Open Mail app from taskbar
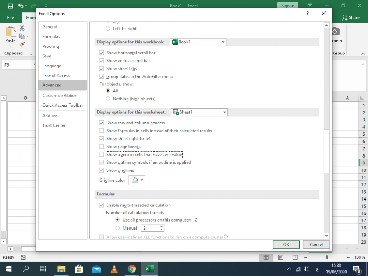The width and height of the screenshot is (368, 276). (96, 269)
